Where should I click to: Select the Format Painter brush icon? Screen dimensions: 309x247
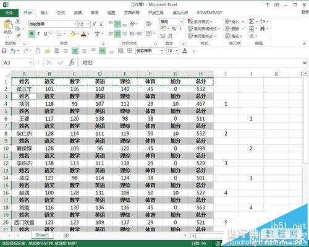pos(18,36)
